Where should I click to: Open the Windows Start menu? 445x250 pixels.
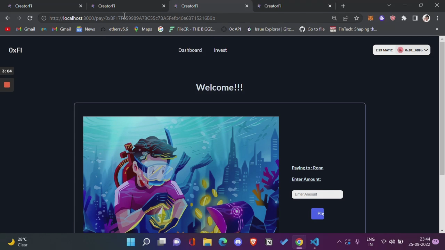(131, 242)
